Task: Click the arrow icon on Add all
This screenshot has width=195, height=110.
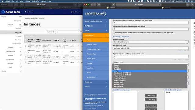Action: 154,100
